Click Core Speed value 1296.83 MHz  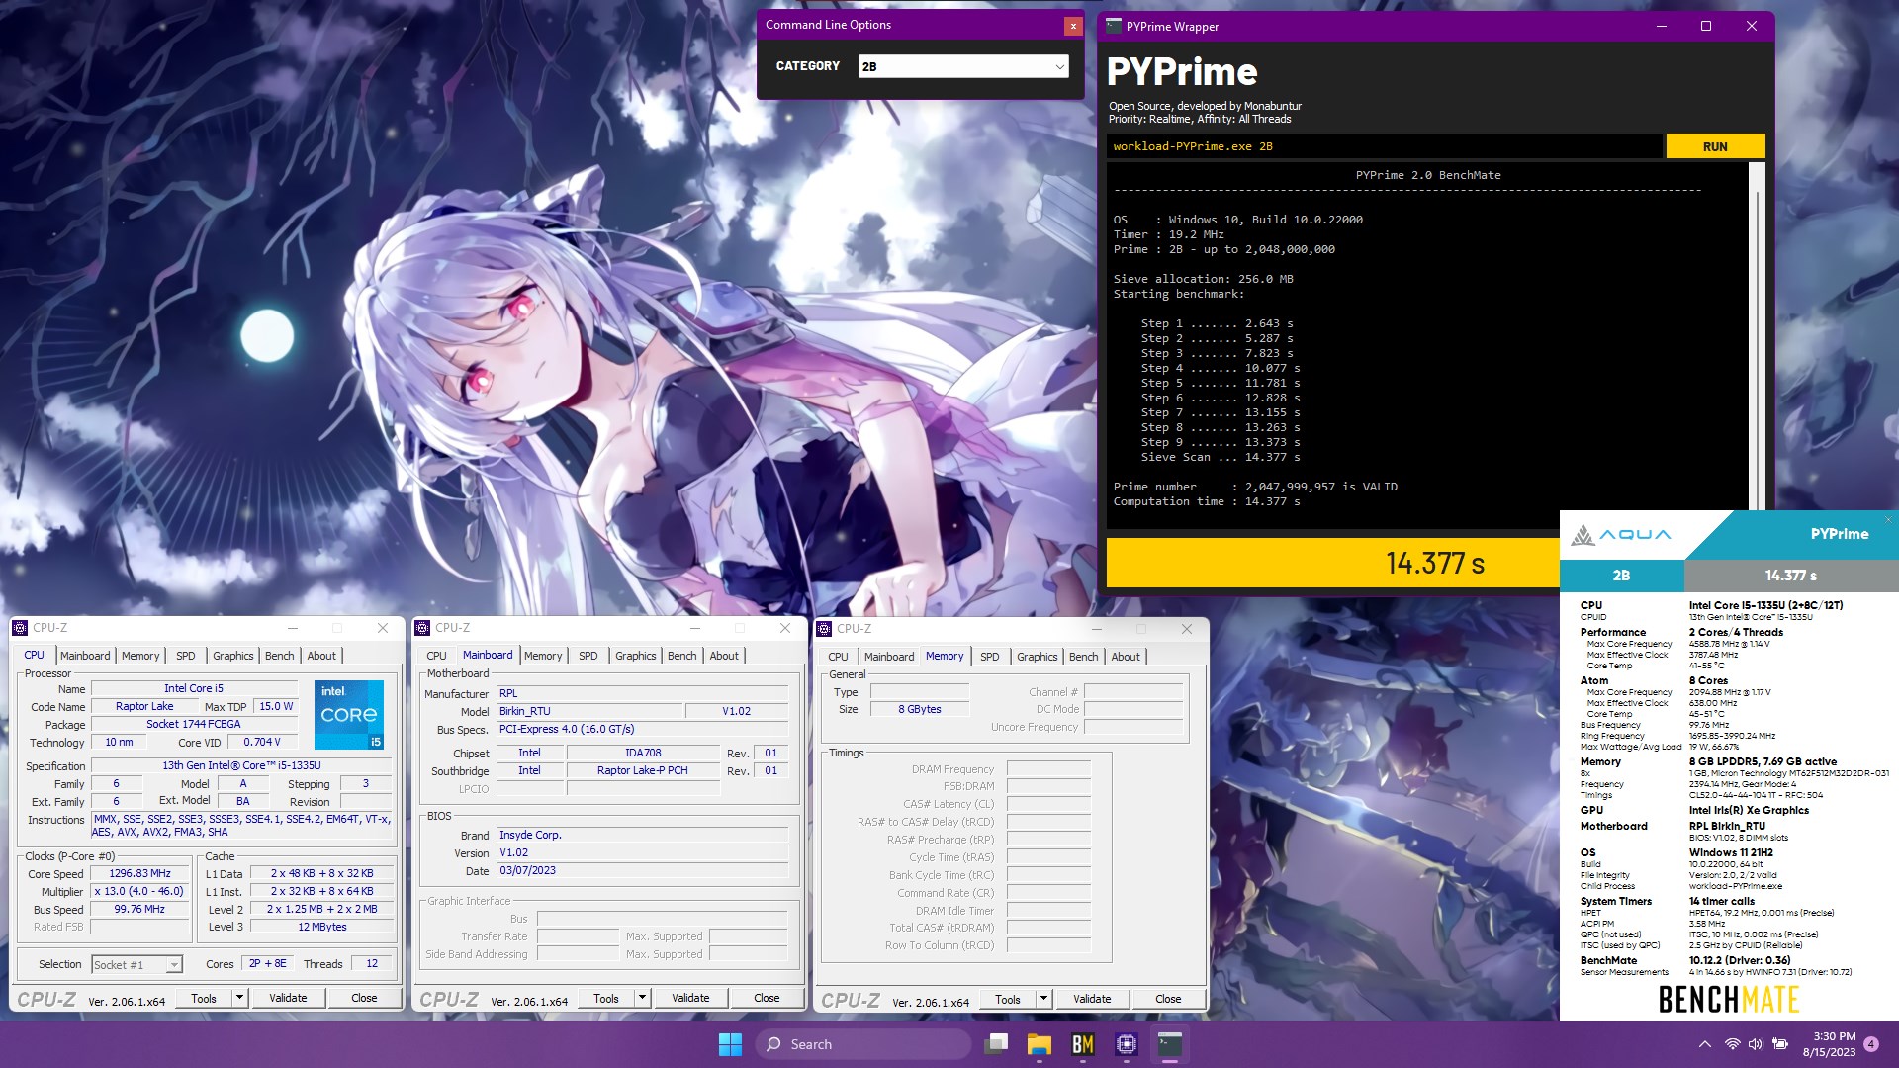click(139, 874)
